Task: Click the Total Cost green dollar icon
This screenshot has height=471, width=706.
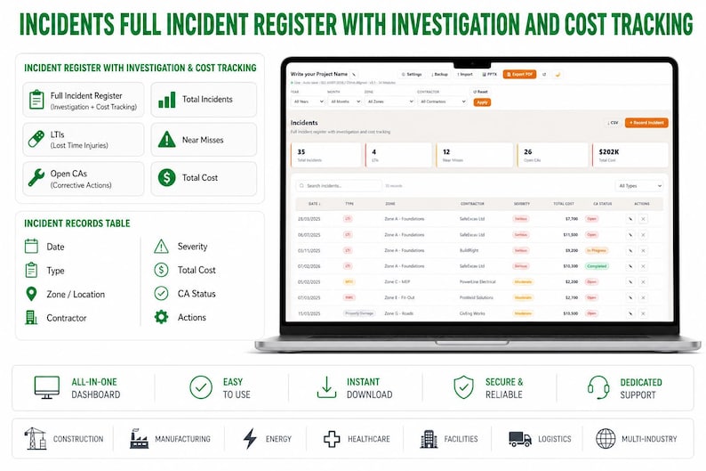Action: click(167, 177)
